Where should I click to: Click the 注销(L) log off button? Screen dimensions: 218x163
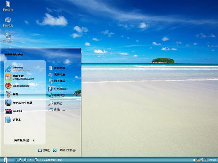[45, 150]
